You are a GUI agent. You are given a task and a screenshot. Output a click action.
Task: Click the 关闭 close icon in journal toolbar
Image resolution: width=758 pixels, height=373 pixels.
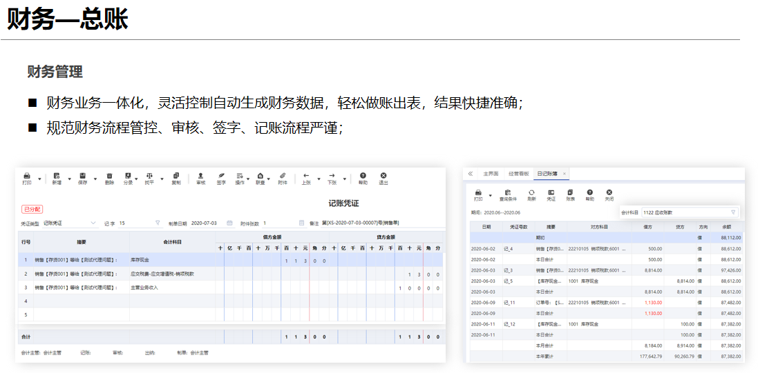click(609, 192)
